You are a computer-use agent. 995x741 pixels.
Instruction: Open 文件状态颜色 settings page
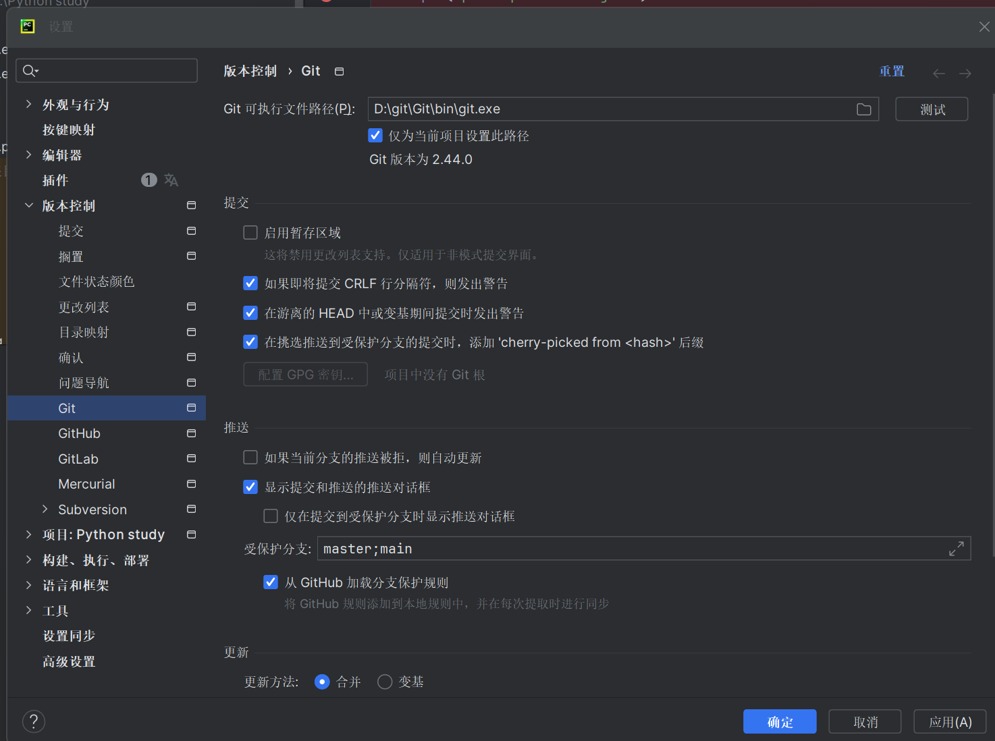(x=97, y=282)
